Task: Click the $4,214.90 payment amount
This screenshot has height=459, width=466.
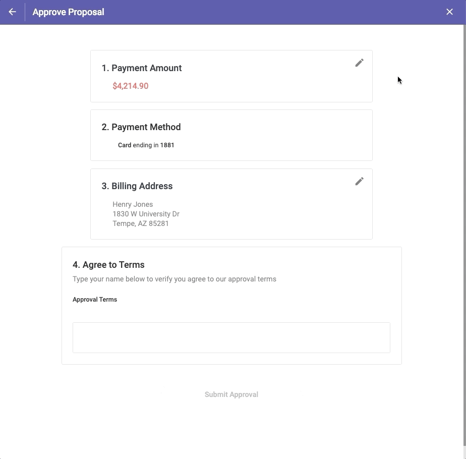Action: pyautogui.click(x=130, y=86)
